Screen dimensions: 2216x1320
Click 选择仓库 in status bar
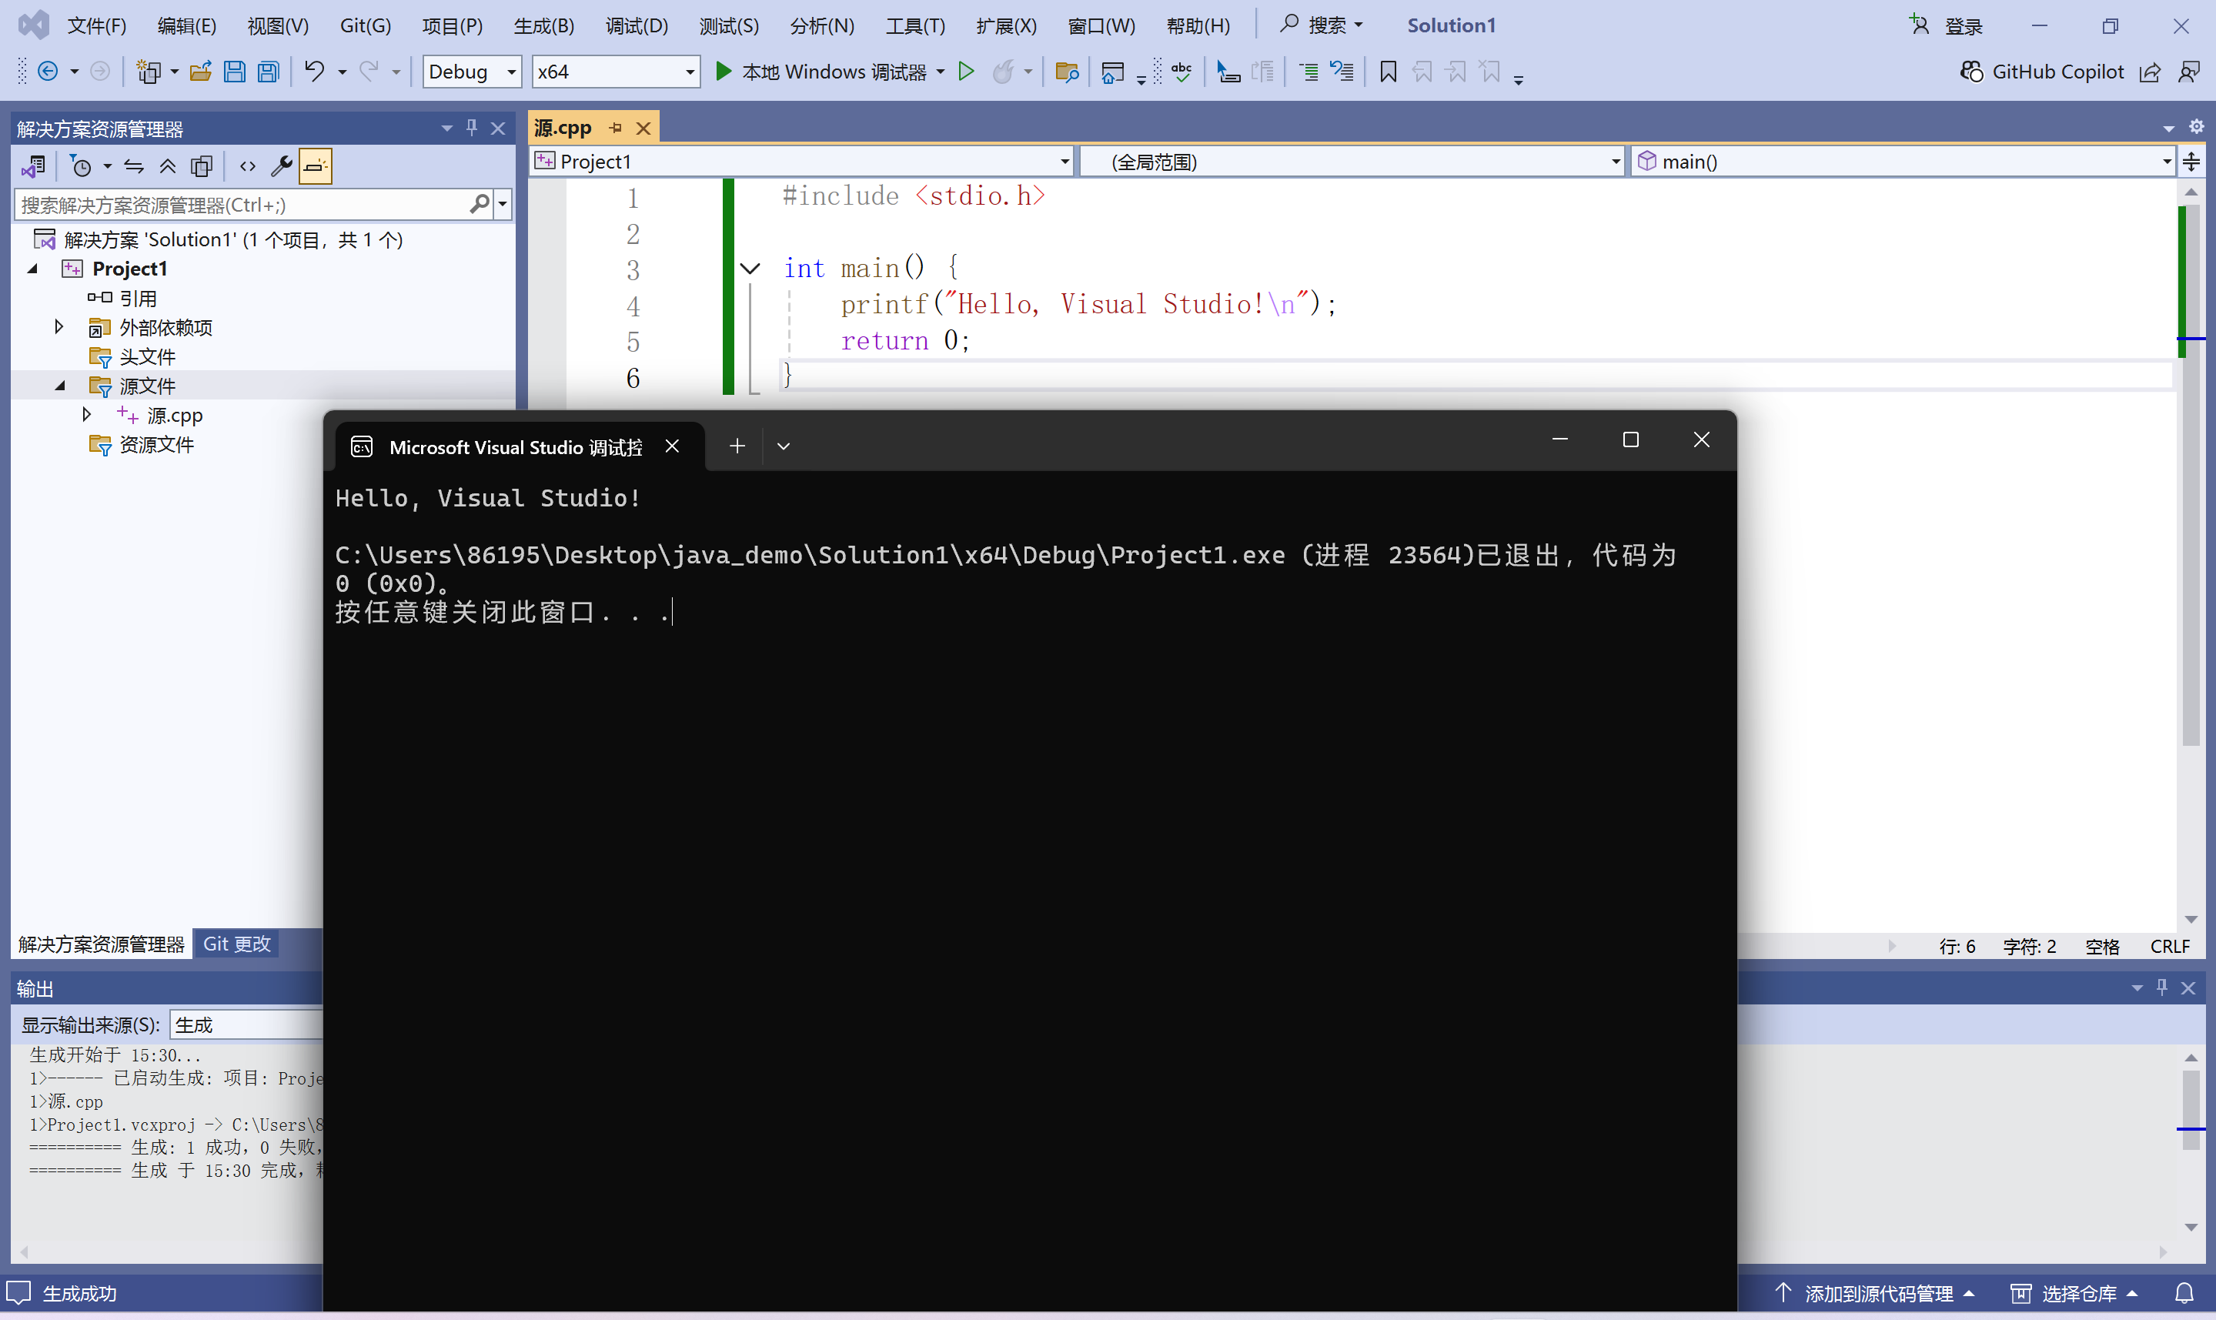point(2074,1293)
